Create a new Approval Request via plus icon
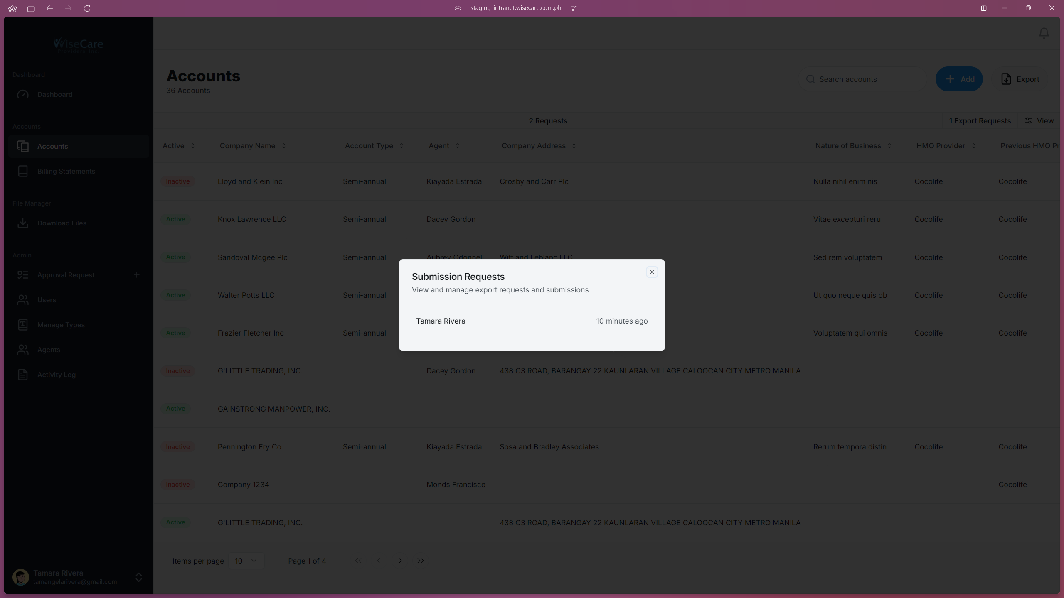The height and width of the screenshot is (598, 1064). click(x=137, y=274)
